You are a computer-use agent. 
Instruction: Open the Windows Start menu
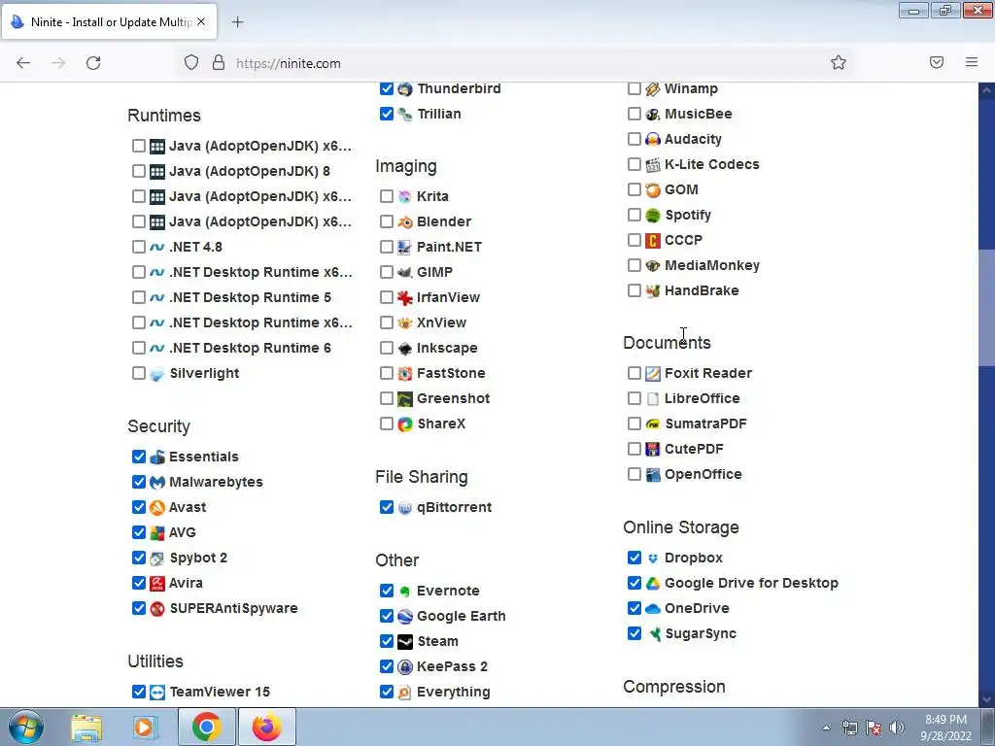click(x=25, y=727)
